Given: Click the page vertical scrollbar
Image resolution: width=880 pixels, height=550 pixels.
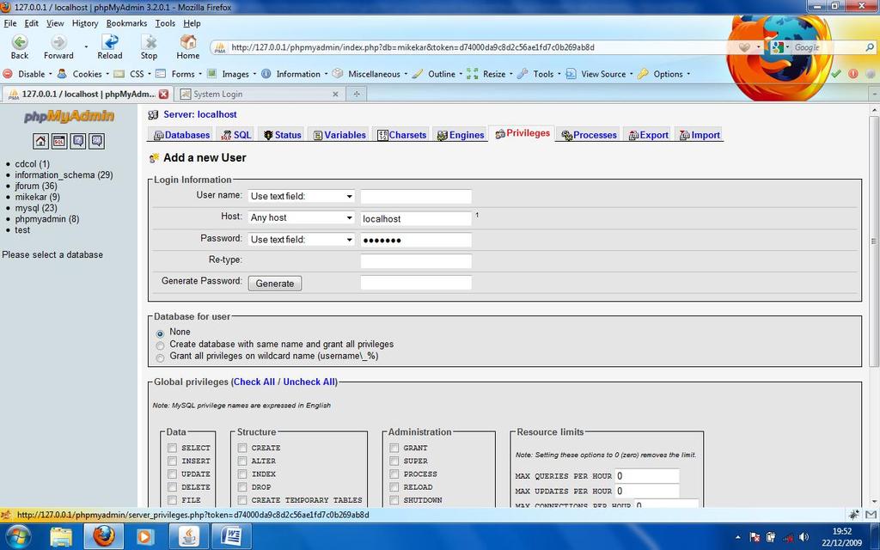Looking at the screenshot, I should pyautogui.click(x=874, y=241).
